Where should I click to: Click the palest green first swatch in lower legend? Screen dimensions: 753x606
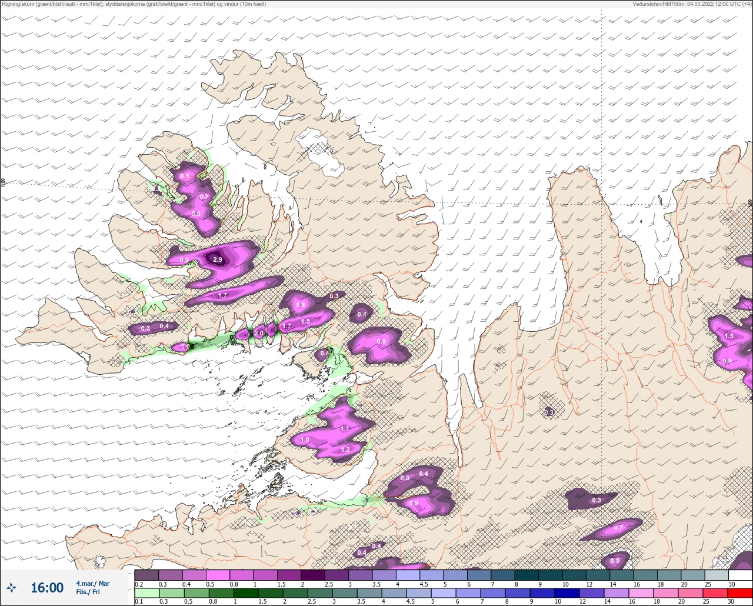(x=146, y=593)
